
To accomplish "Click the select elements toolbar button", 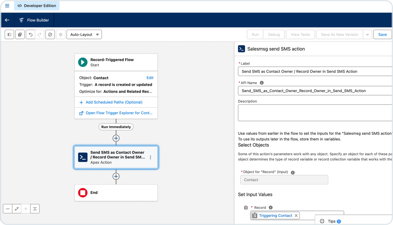I will pos(20,35).
